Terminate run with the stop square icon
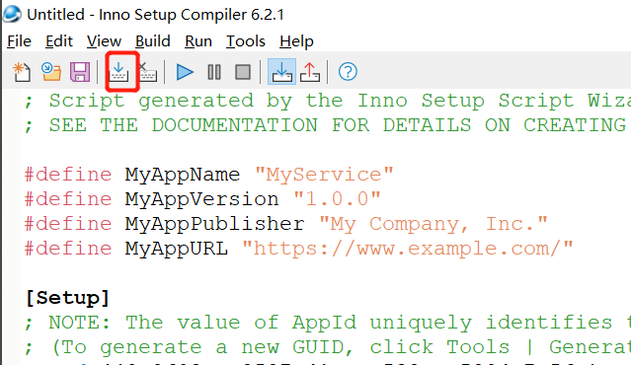The image size is (631, 365). [243, 72]
